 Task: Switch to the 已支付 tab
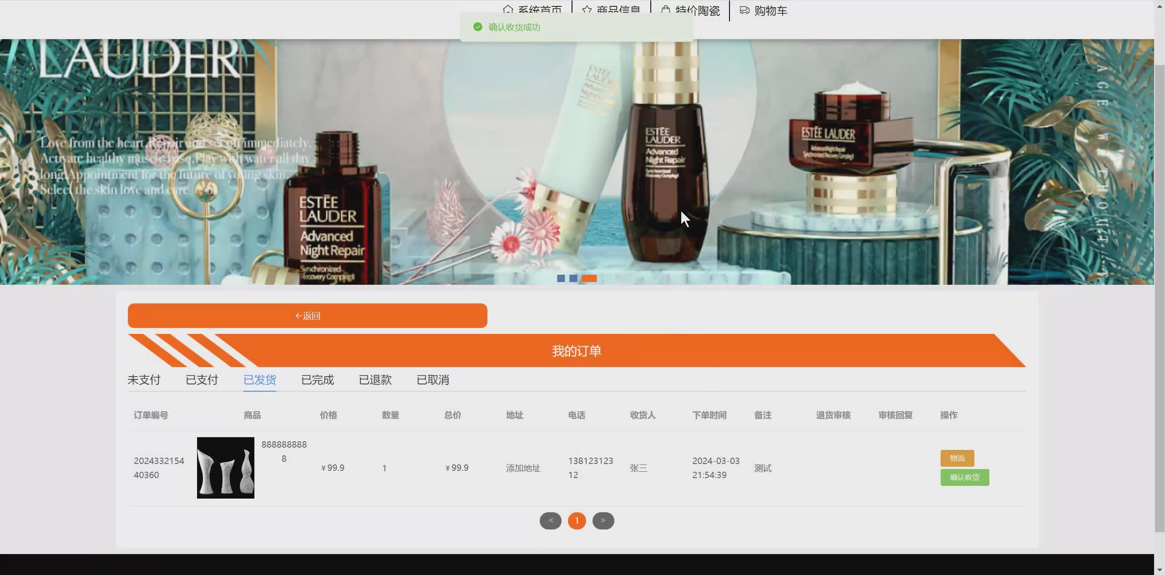pos(202,380)
